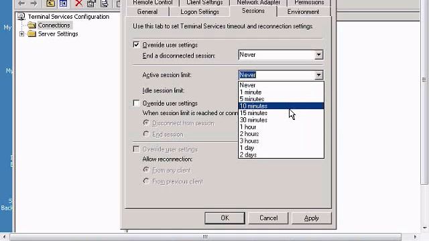Open the Properties toolbar icon
429x241 pixels.
(x=91, y=3)
